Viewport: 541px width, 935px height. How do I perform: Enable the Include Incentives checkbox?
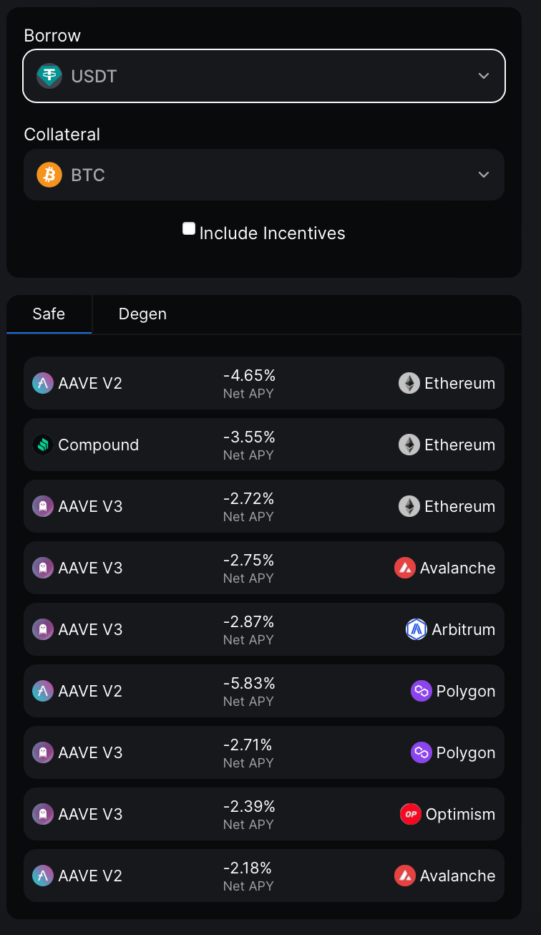189,229
